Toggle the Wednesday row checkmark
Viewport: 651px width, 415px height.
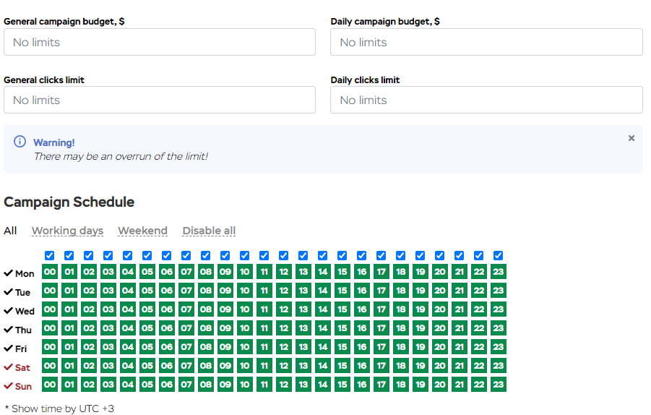pos(9,311)
